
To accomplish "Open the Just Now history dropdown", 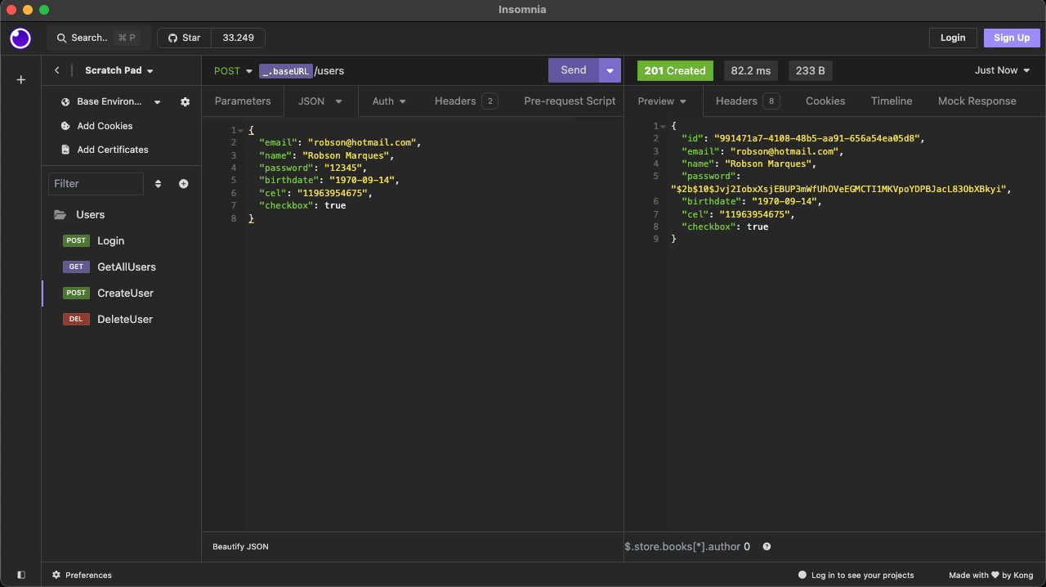I will pyautogui.click(x=1002, y=70).
